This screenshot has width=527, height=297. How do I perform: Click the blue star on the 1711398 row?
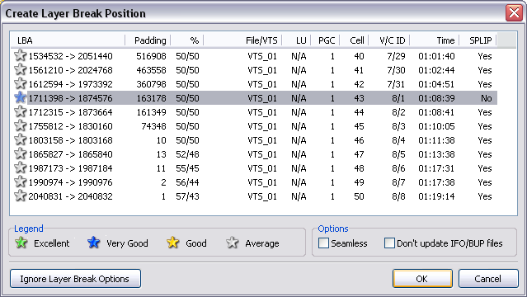point(20,98)
